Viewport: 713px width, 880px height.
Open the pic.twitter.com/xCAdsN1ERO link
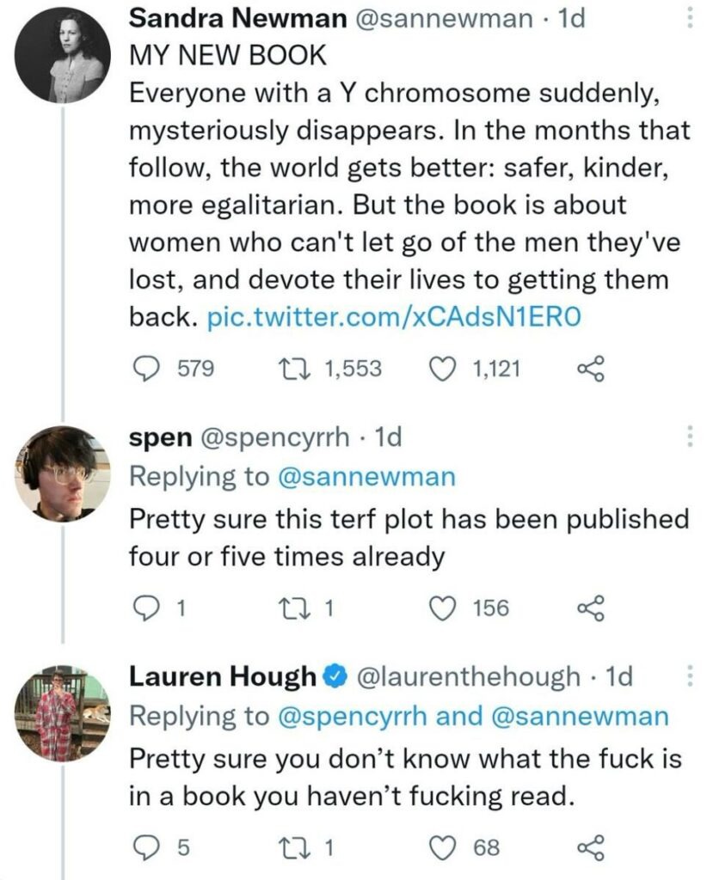pos(396,318)
